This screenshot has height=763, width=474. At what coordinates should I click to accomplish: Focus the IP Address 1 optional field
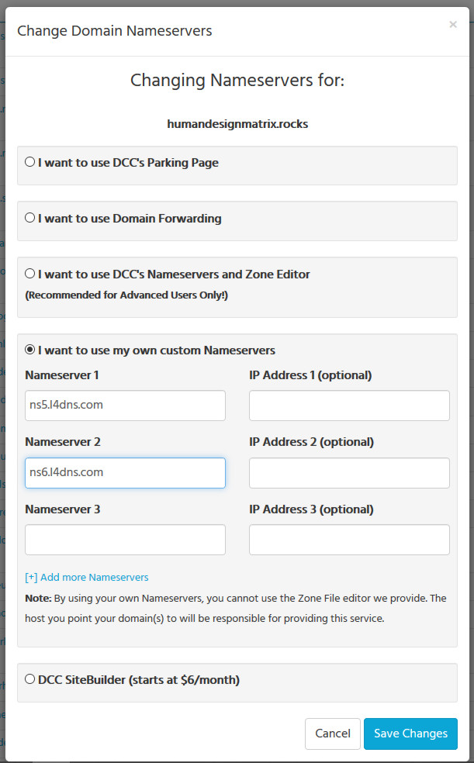pos(349,406)
